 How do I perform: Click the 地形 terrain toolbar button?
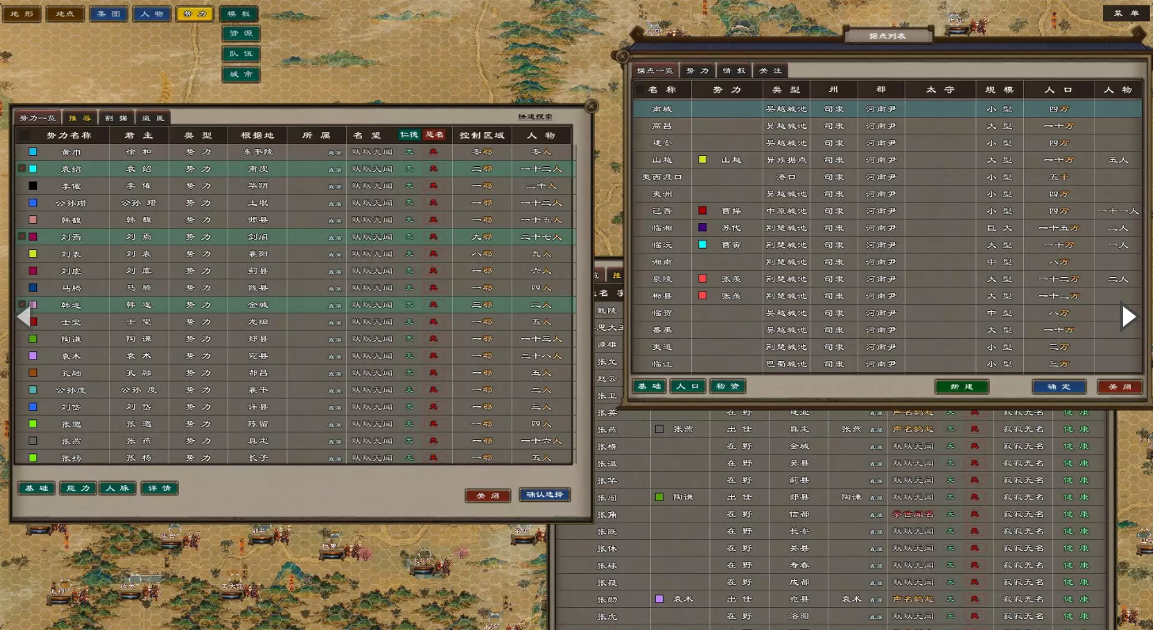click(x=21, y=13)
